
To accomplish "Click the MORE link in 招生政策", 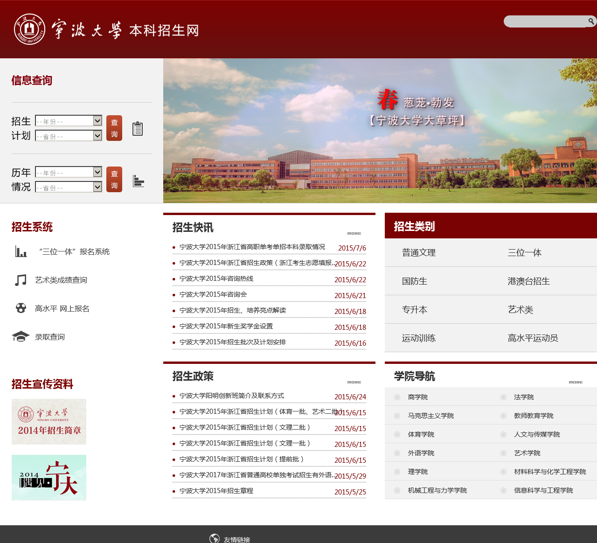I will [354, 382].
